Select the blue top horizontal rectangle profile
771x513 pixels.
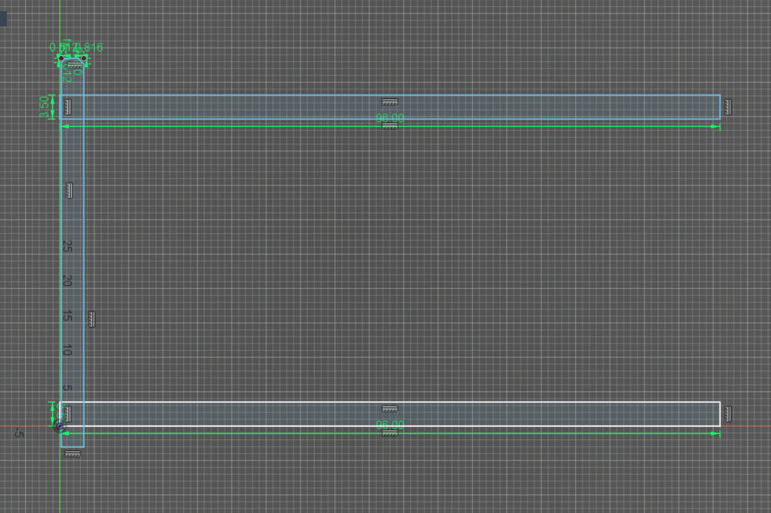pyautogui.click(x=530, y=107)
